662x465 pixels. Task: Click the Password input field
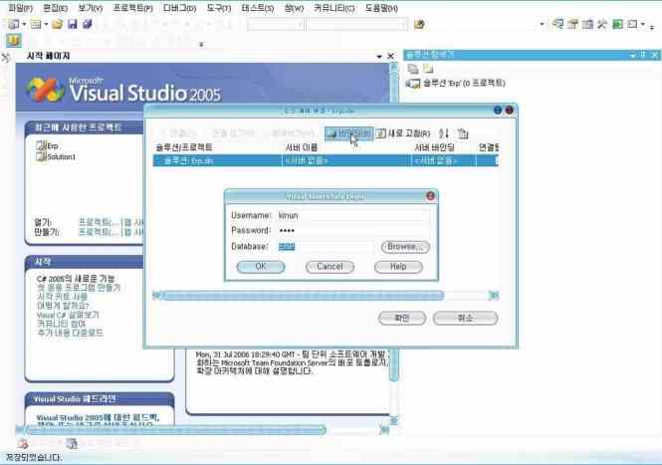353,231
